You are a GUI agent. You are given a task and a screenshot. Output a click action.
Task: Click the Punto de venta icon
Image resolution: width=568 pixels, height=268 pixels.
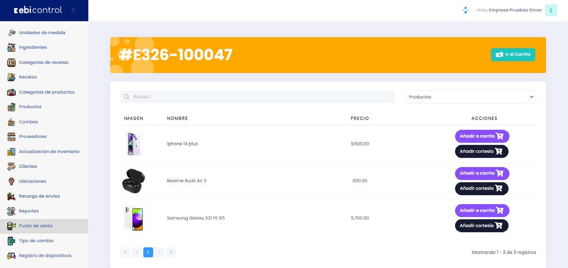11,226
